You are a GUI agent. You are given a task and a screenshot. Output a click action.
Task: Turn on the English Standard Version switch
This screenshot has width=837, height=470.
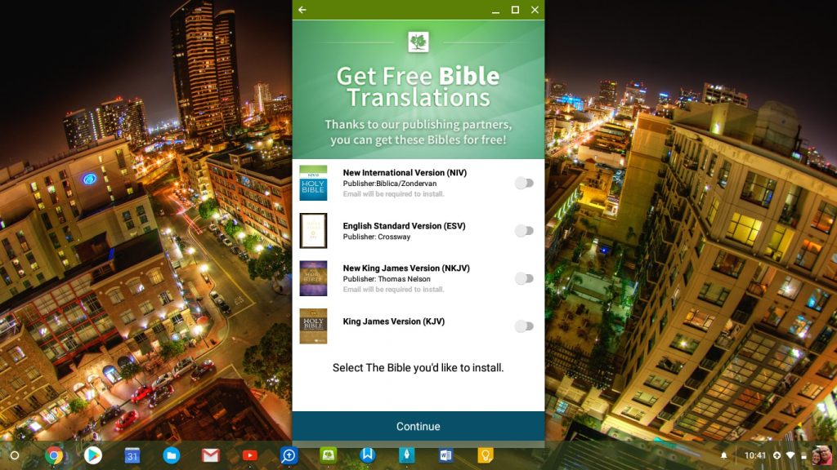[524, 231]
